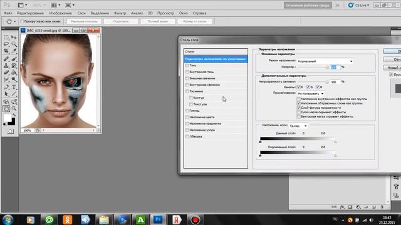Open the CS Live dropdown

pyautogui.click(x=359, y=5)
